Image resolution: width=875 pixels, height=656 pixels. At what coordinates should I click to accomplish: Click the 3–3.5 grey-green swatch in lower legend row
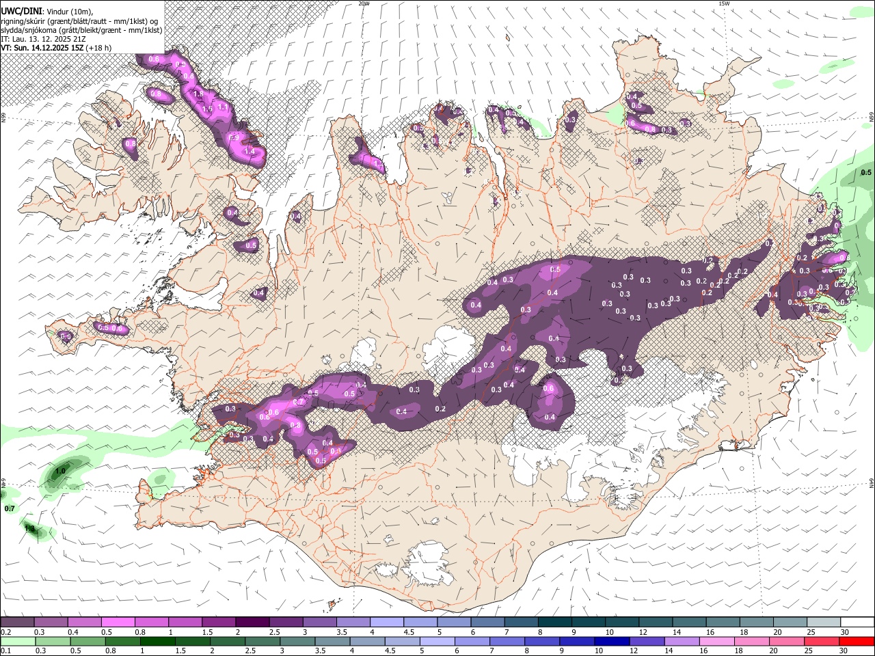coord(297,641)
